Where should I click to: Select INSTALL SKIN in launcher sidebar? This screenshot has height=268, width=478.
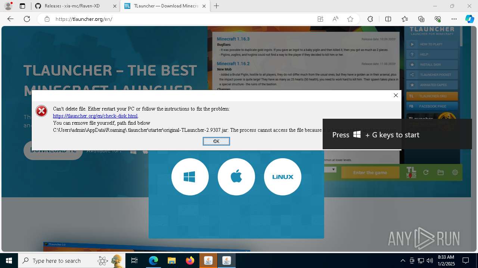432,64
